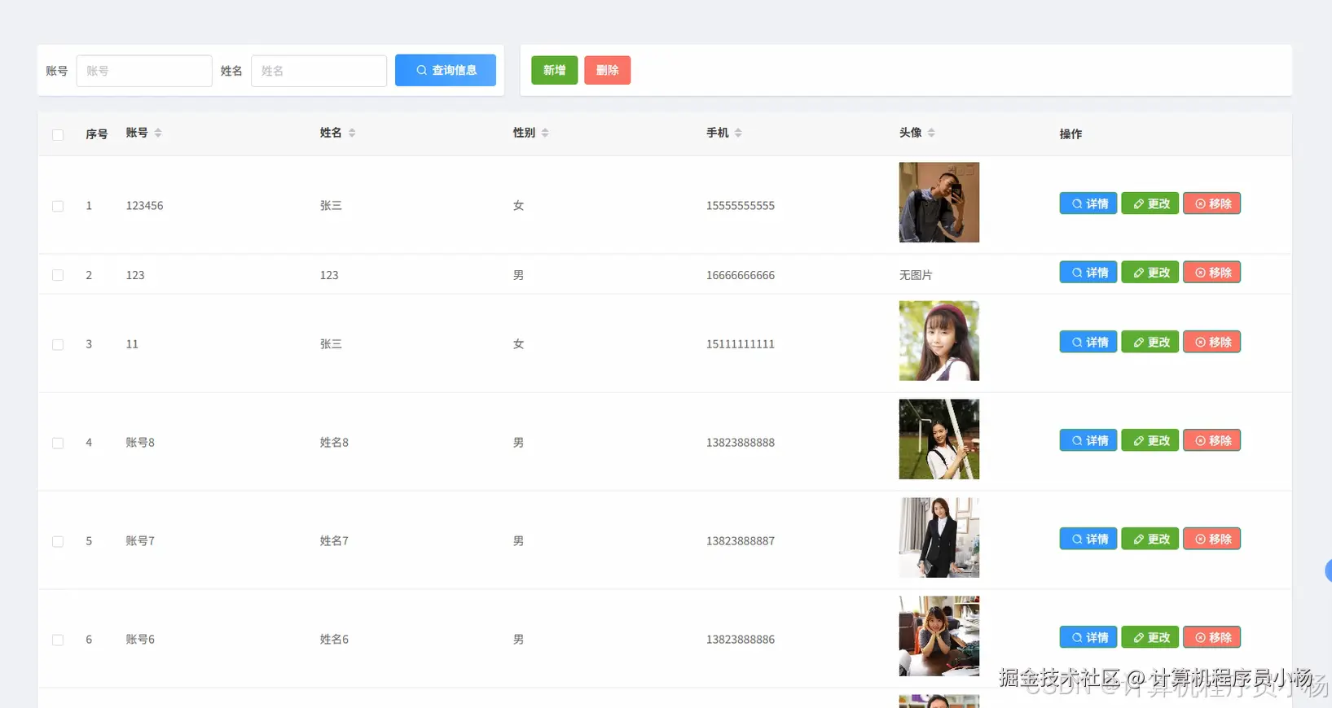
Task: Click 更改 for account 123456
Action: click(x=1150, y=203)
